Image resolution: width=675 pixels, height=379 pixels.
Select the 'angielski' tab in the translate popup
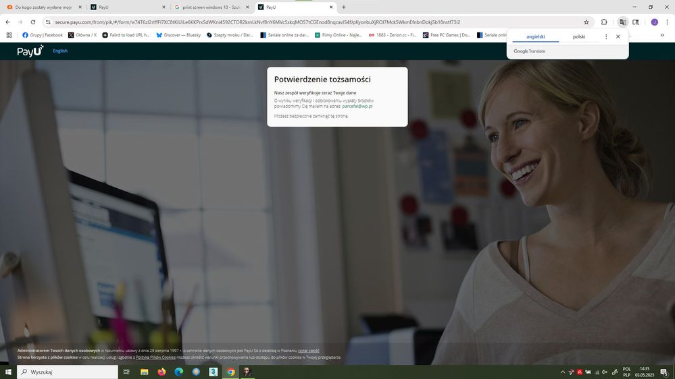[x=535, y=37]
